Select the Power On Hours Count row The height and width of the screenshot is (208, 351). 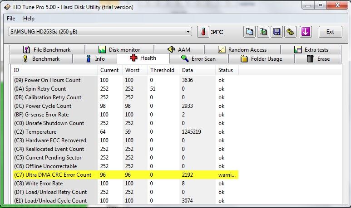pyautogui.click(x=125, y=80)
